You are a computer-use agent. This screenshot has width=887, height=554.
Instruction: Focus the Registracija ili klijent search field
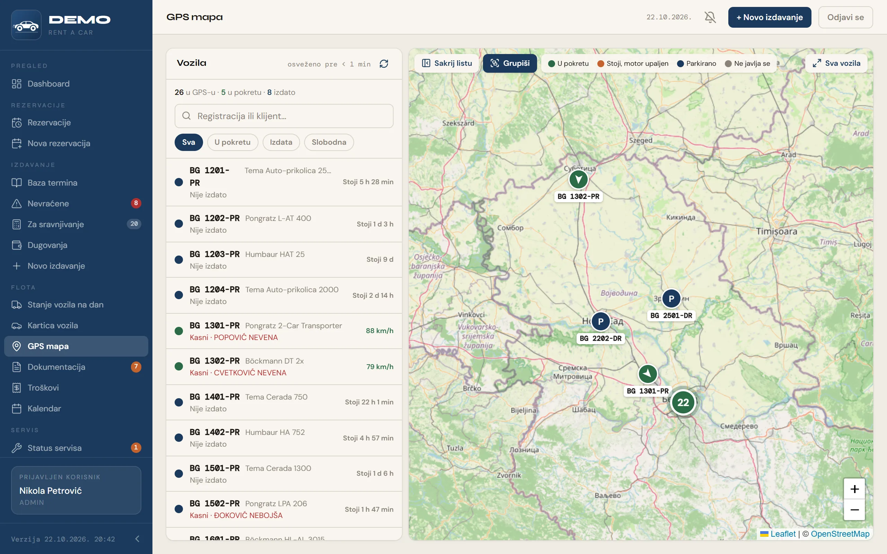(x=284, y=116)
